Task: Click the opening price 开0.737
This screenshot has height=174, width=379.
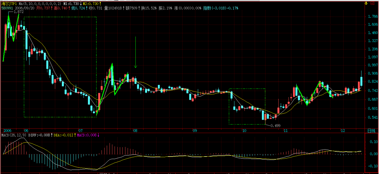Action: (42, 8)
